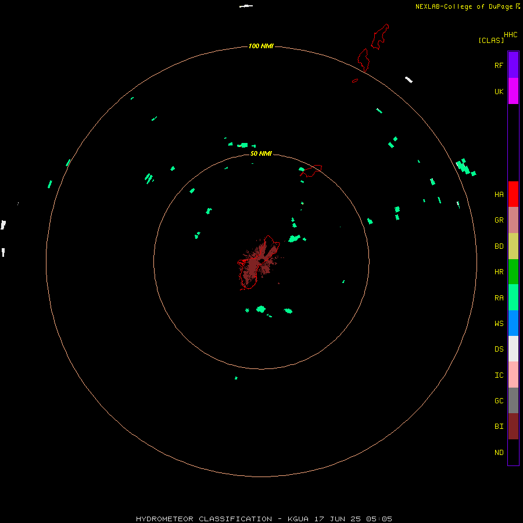Image resolution: width=523 pixels, height=523 pixels.
Task: Click the GC gray legend swatch
Action: (x=513, y=400)
